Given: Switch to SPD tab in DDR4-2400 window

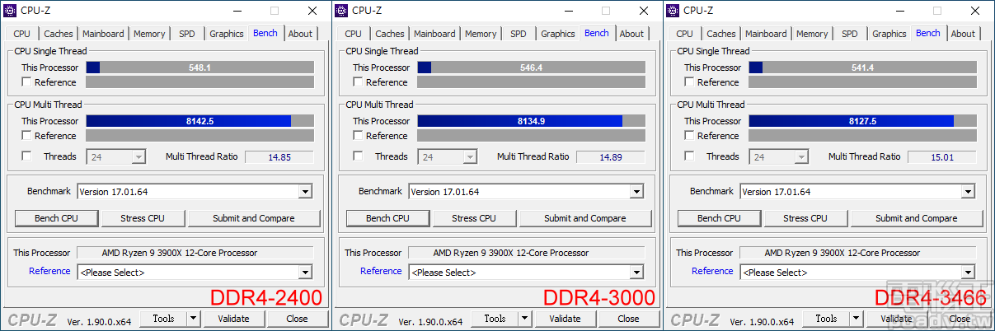Looking at the screenshot, I should click(x=187, y=34).
